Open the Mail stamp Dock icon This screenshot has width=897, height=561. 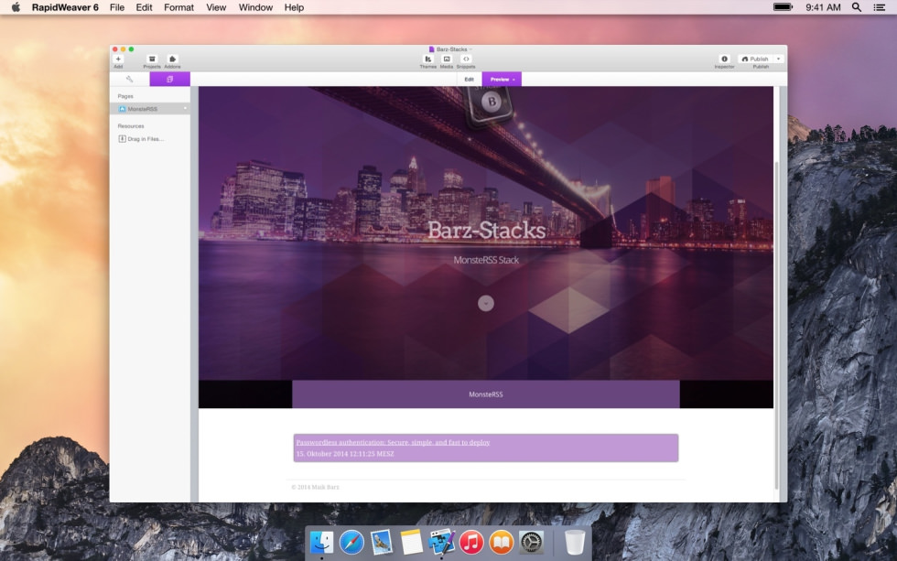pos(381,542)
